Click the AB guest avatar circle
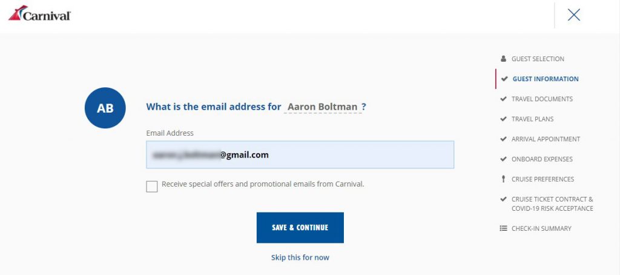 pos(105,108)
